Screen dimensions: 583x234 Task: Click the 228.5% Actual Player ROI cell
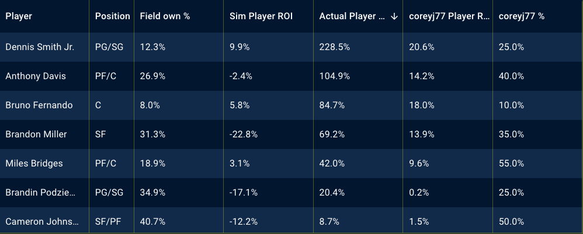tap(335, 47)
